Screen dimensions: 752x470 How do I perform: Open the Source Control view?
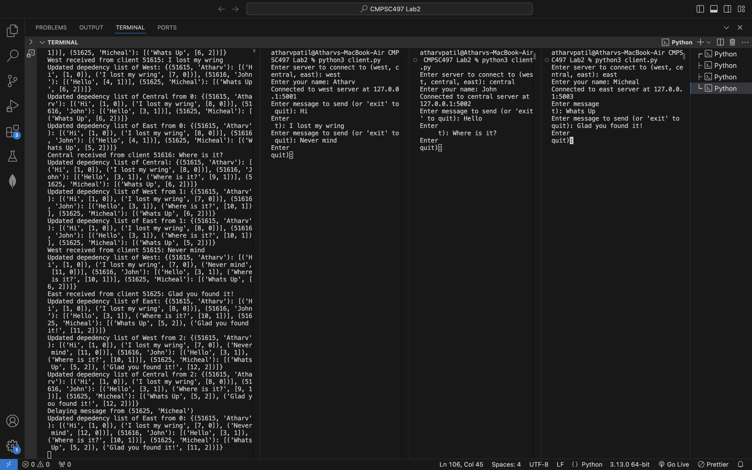13,81
